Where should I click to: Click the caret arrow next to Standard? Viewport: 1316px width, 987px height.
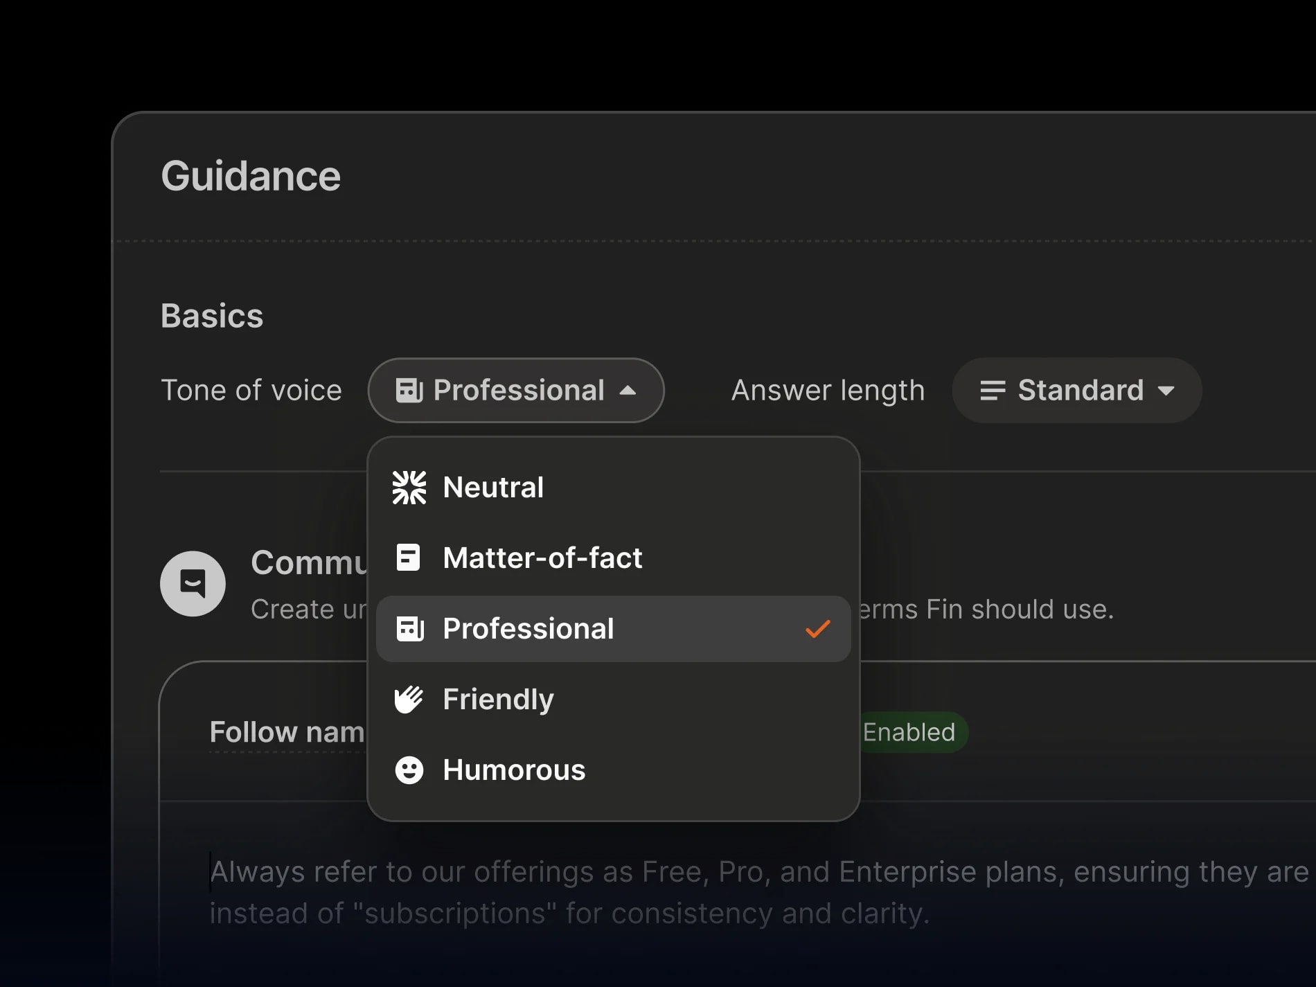(x=1166, y=391)
